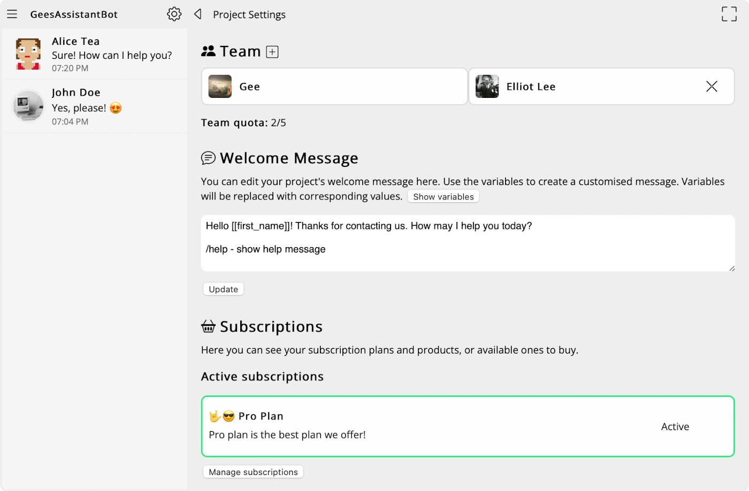The image size is (749, 491).
Task: Go back using the arrow beside Project Settings
Action: point(198,14)
